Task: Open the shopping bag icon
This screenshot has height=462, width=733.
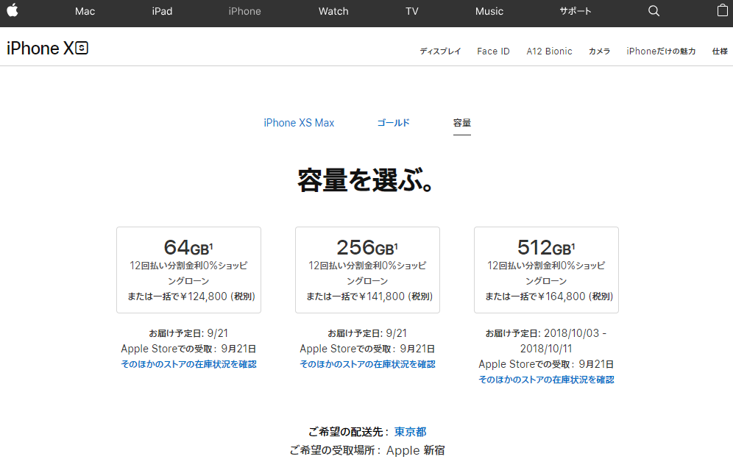Action: [722, 11]
